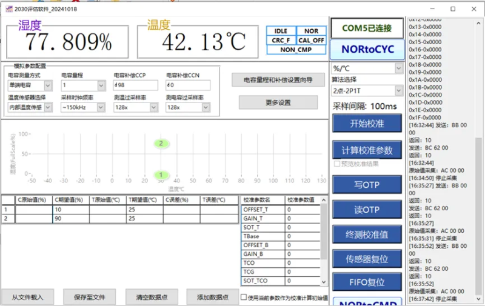
Task: Toggle the 预览校准结果 checkbox
Action: tap(337, 164)
